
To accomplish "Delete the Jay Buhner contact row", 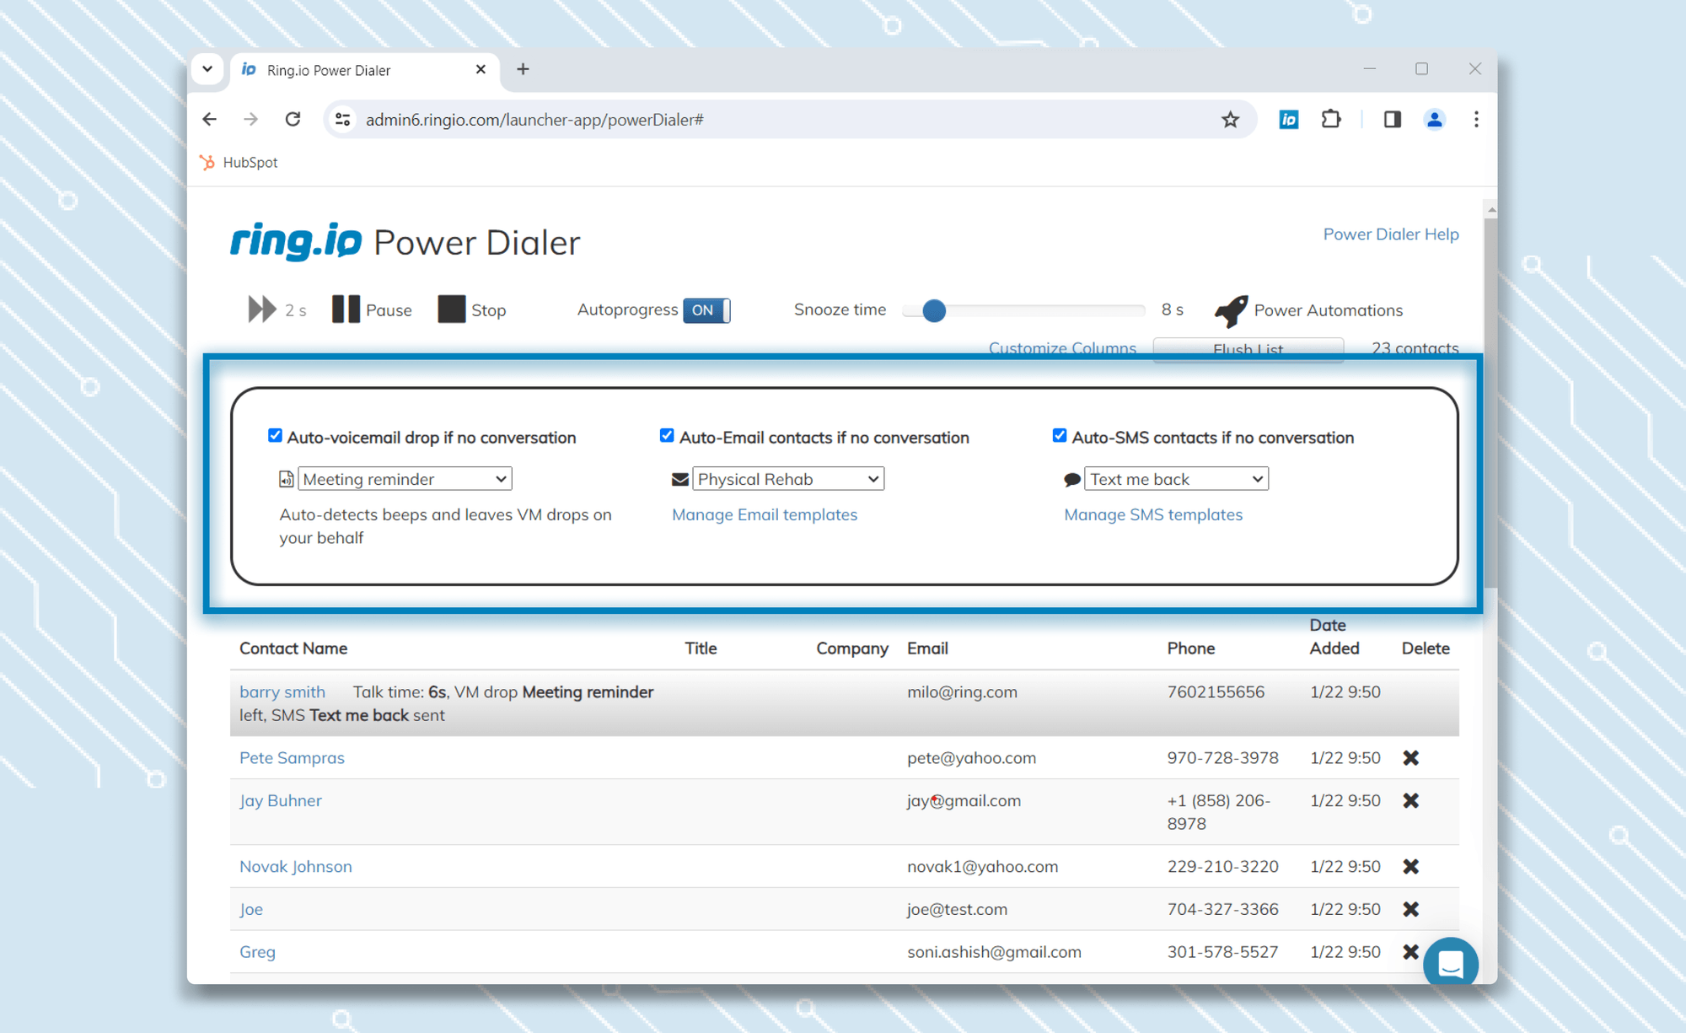I will (1411, 801).
